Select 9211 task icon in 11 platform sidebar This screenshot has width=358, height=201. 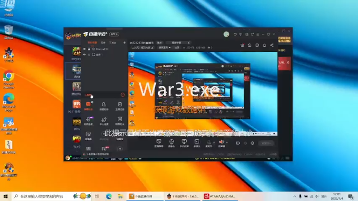tap(76, 106)
